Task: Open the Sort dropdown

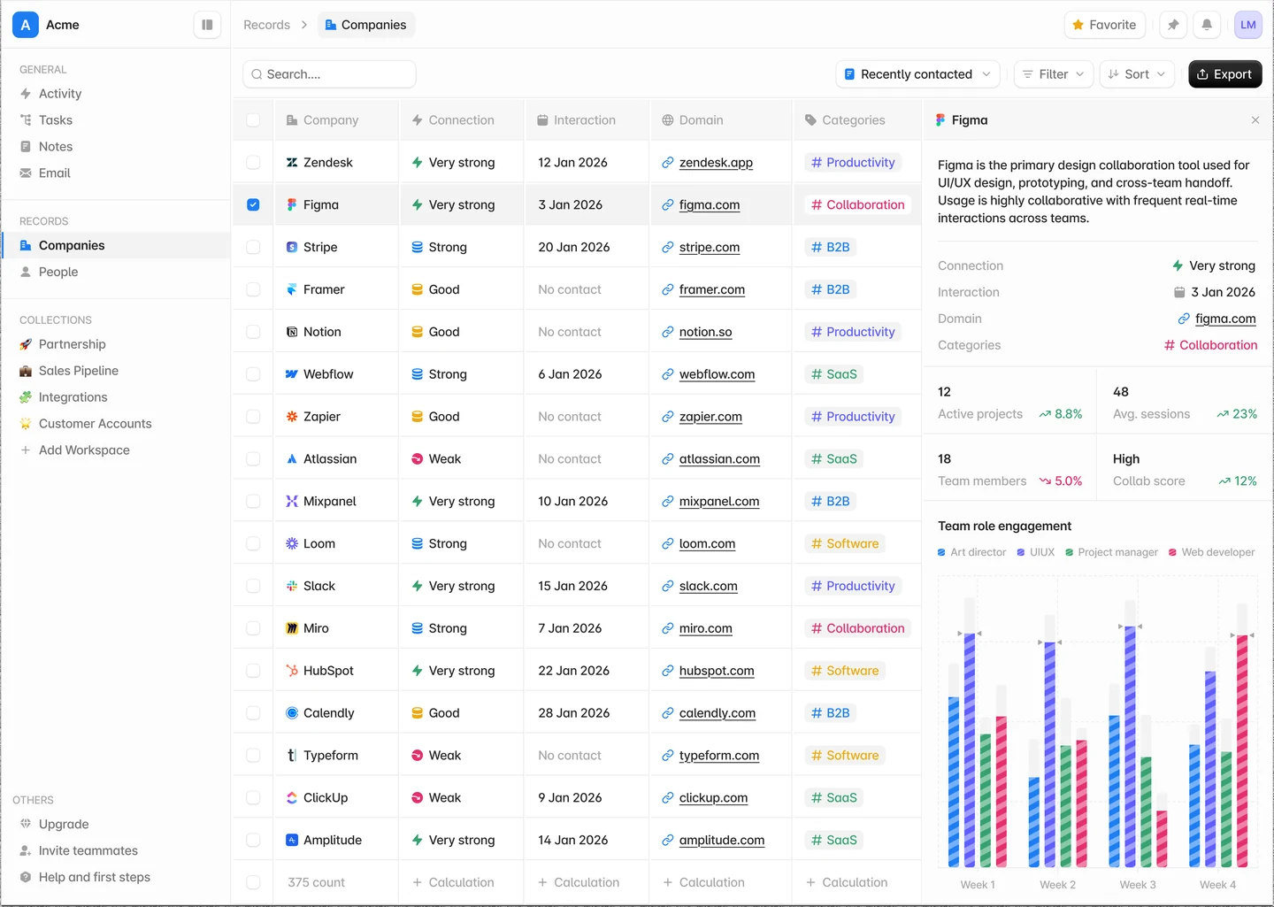Action: pos(1137,74)
